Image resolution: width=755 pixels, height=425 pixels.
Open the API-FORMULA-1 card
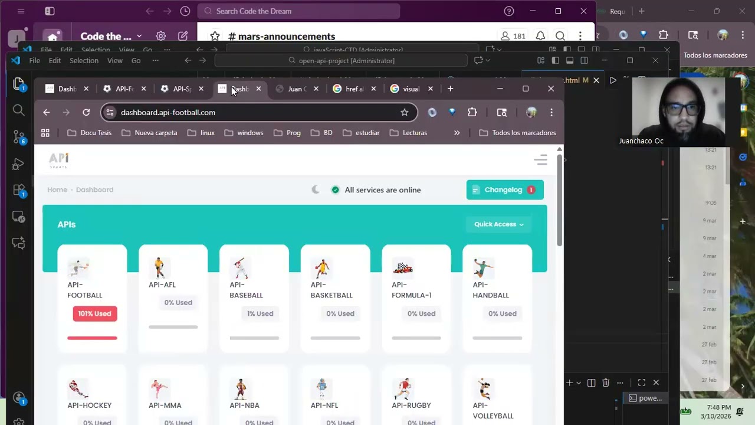tap(416, 299)
